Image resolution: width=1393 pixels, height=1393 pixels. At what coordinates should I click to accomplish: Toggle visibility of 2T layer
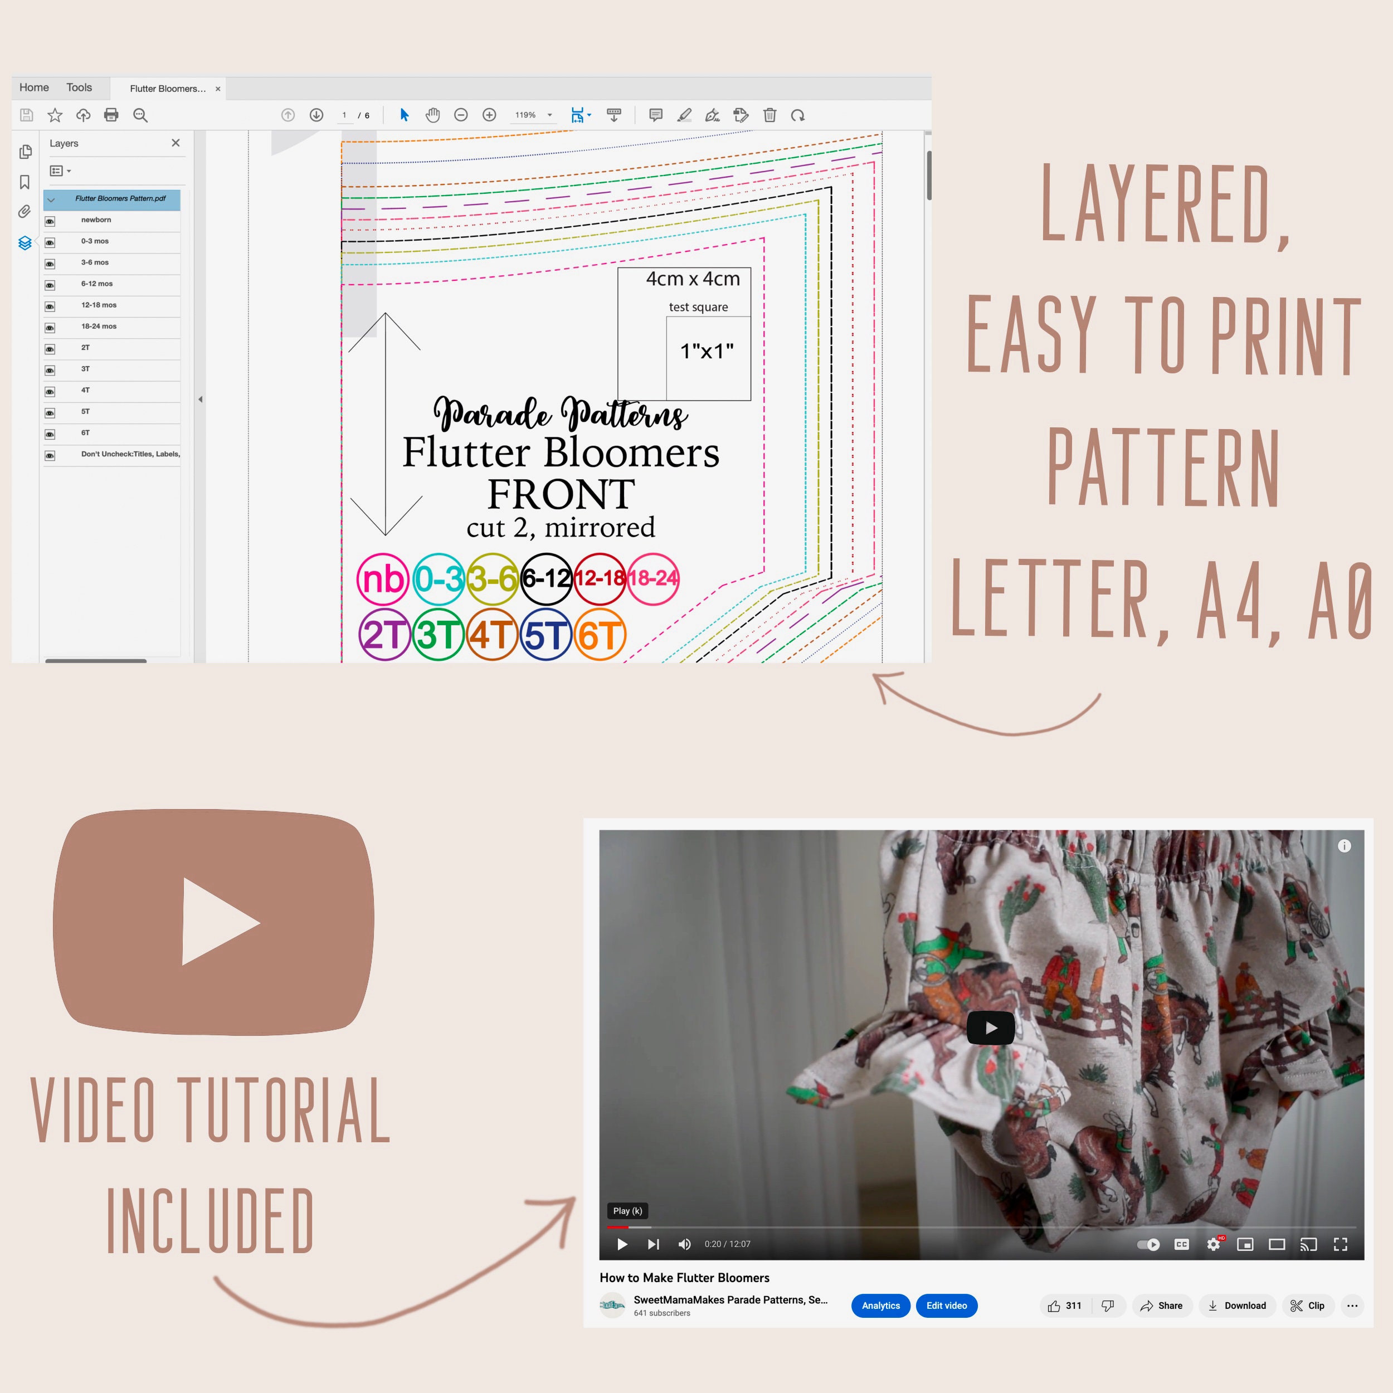(x=50, y=348)
